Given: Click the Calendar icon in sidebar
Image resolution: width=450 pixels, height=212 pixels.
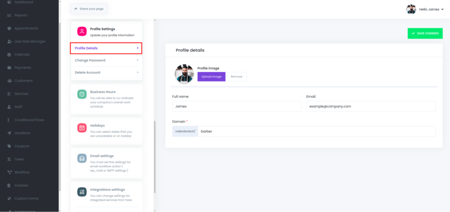Looking at the screenshot, I should coord(10,55).
